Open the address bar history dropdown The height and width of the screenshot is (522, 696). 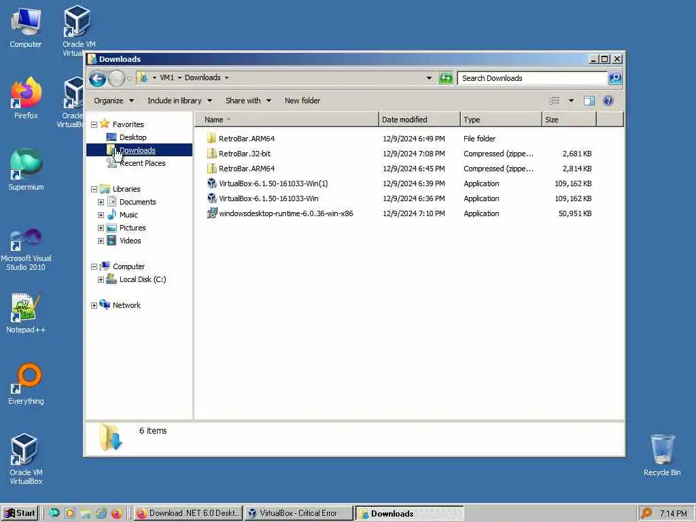[429, 78]
